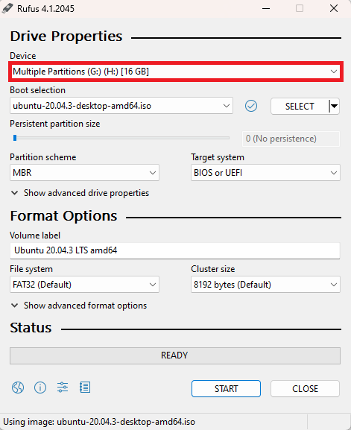Open application settings sliders icon
Image resolution: width=351 pixels, height=430 pixels.
tap(63, 388)
